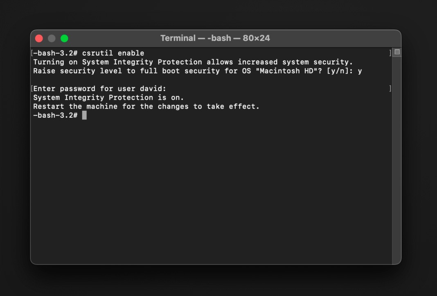
Task: Click the '-bash-3.2#' prompt on the last line
Action: pyautogui.click(x=55, y=115)
